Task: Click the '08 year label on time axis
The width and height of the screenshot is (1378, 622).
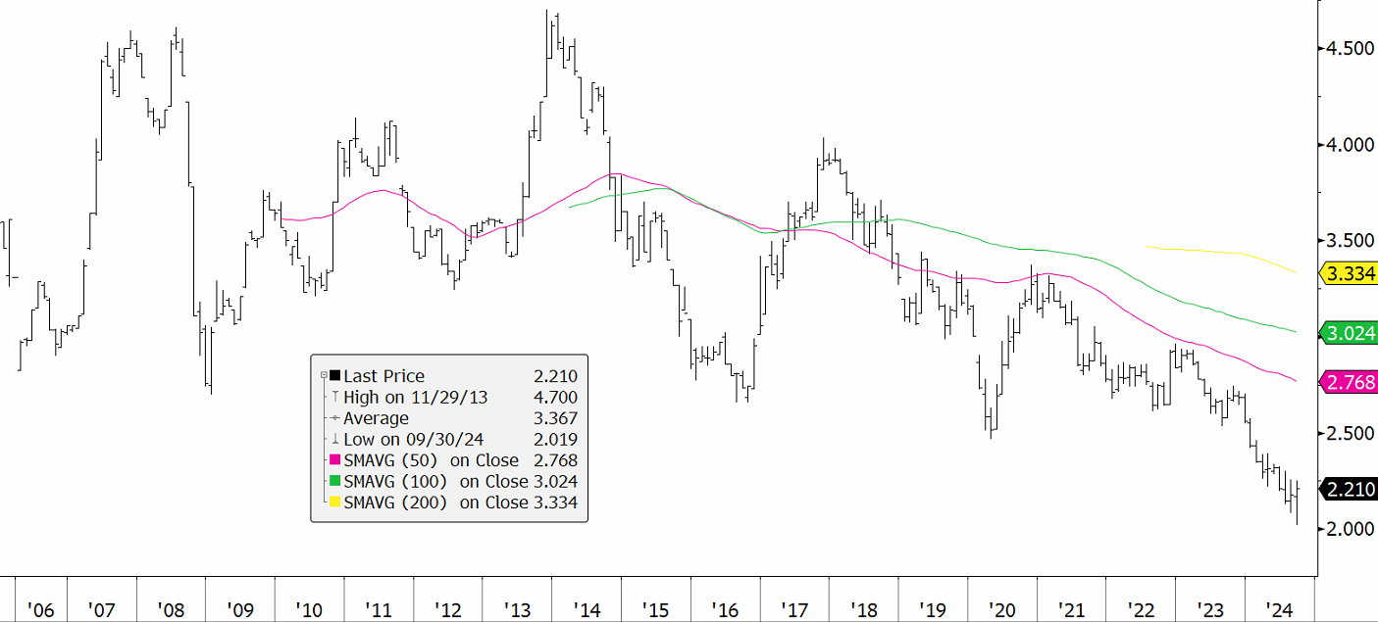Action: coord(170,610)
